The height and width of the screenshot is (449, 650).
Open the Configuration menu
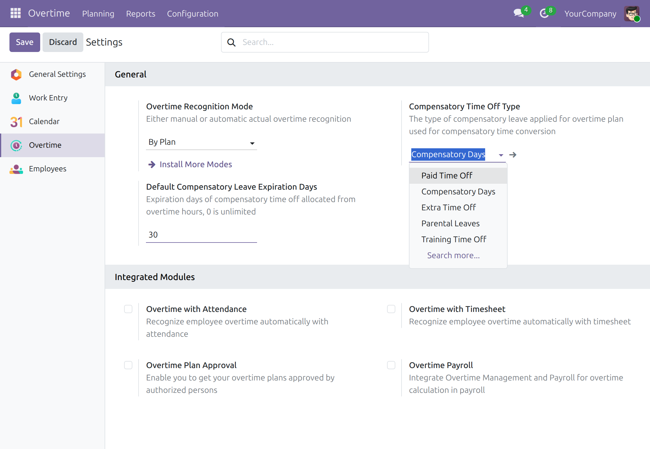coord(193,14)
